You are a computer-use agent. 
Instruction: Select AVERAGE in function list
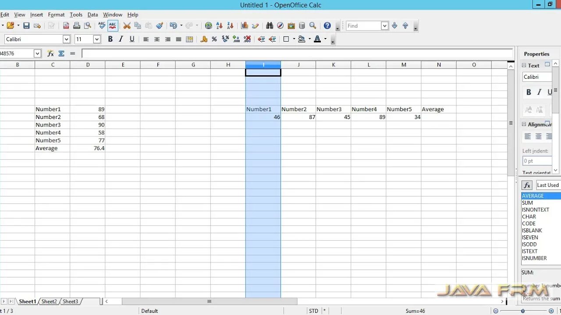(541, 196)
